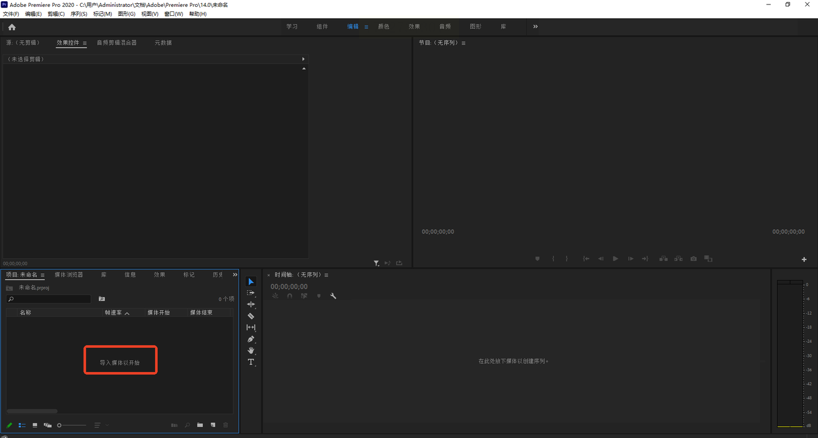The height and width of the screenshot is (438, 818).
Task: Select the Type tool
Action: [251, 362]
